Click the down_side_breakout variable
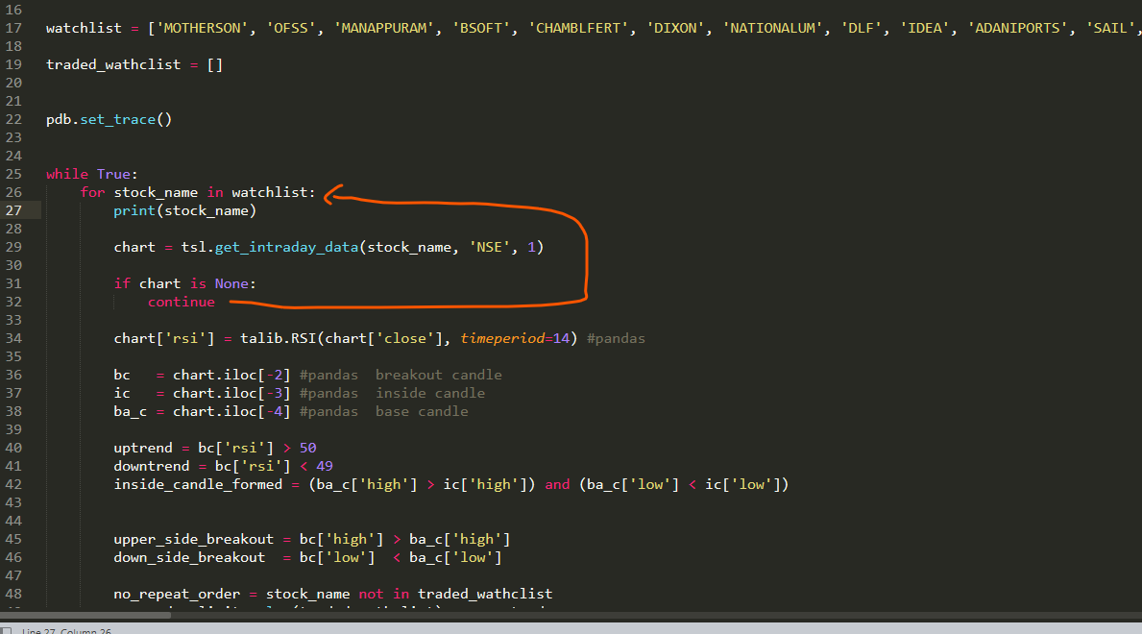 pyautogui.click(x=189, y=558)
